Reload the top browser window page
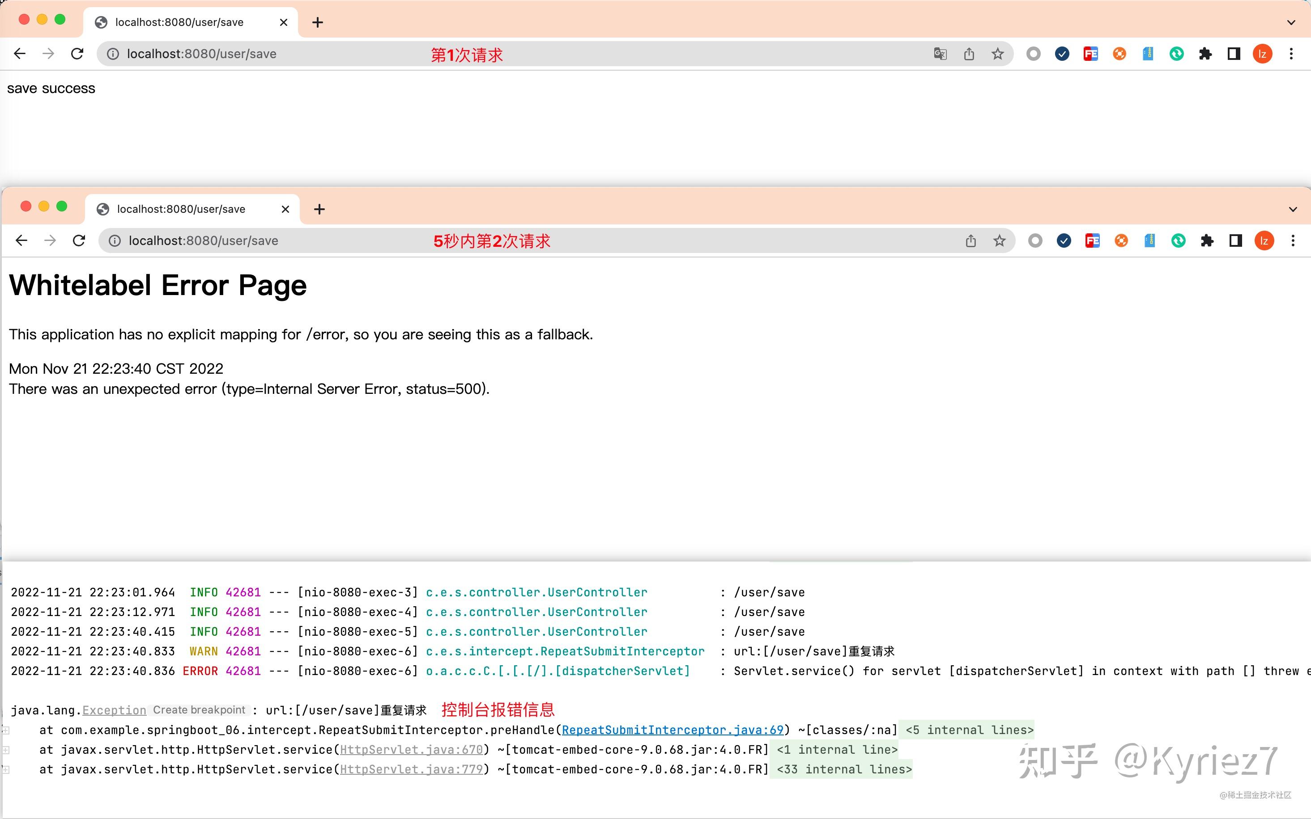This screenshot has width=1311, height=819. pyautogui.click(x=77, y=54)
